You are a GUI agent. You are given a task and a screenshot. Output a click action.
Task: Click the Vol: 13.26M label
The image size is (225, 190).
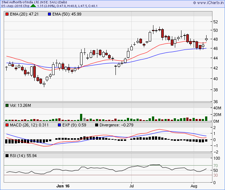(x=20, y=105)
